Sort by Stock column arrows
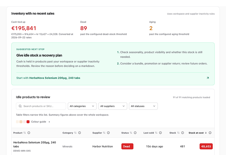Viewport: 226px width, 155px height. click(x=178, y=133)
